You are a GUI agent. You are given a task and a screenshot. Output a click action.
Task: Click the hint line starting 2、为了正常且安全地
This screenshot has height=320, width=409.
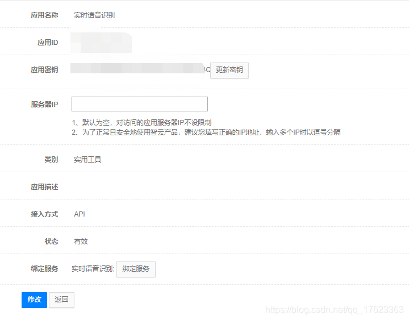click(x=206, y=132)
